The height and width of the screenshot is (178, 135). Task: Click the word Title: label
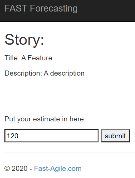point(12,58)
